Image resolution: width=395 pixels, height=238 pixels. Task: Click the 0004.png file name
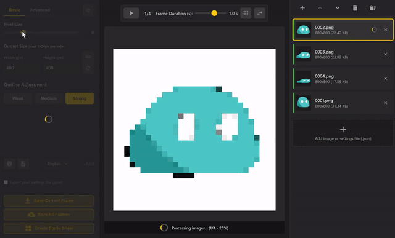(324, 76)
